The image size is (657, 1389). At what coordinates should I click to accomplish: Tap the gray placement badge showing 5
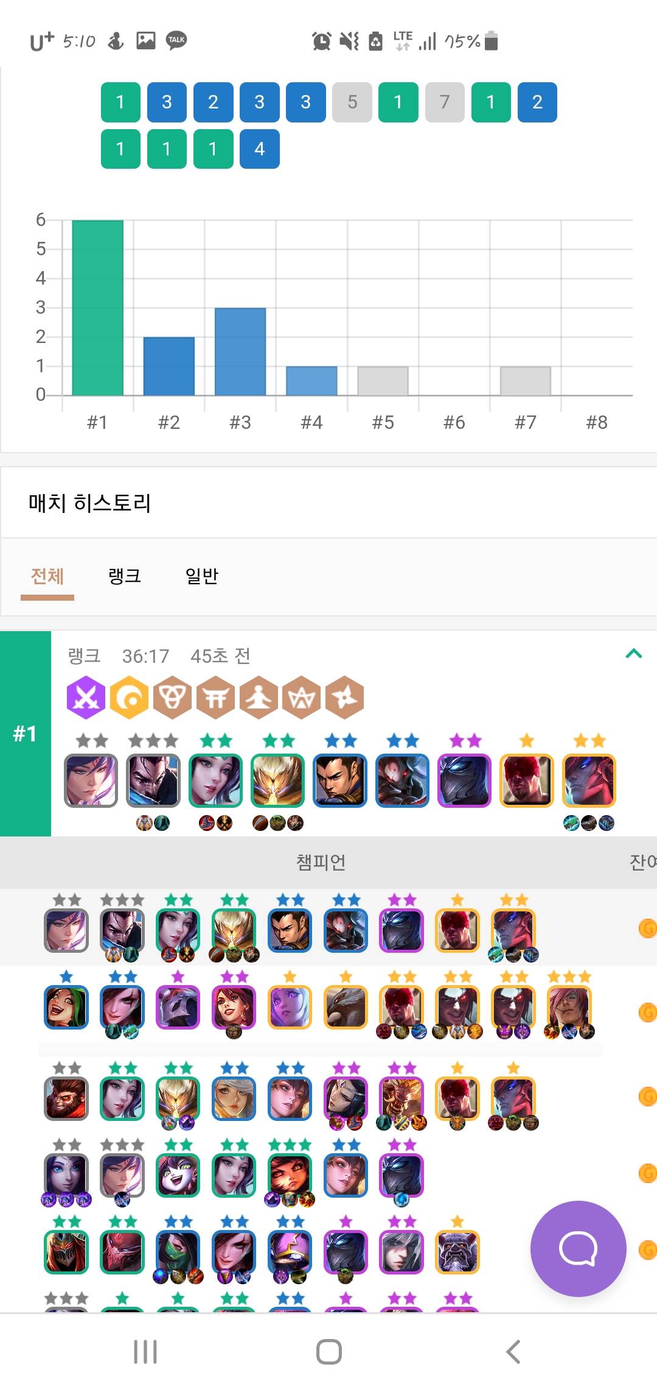(352, 102)
